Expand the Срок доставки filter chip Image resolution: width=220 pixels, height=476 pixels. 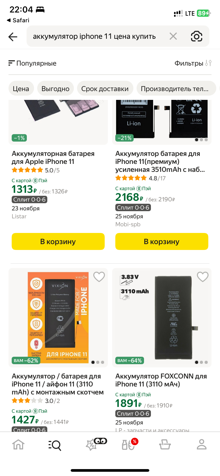pyautogui.click(x=105, y=89)
